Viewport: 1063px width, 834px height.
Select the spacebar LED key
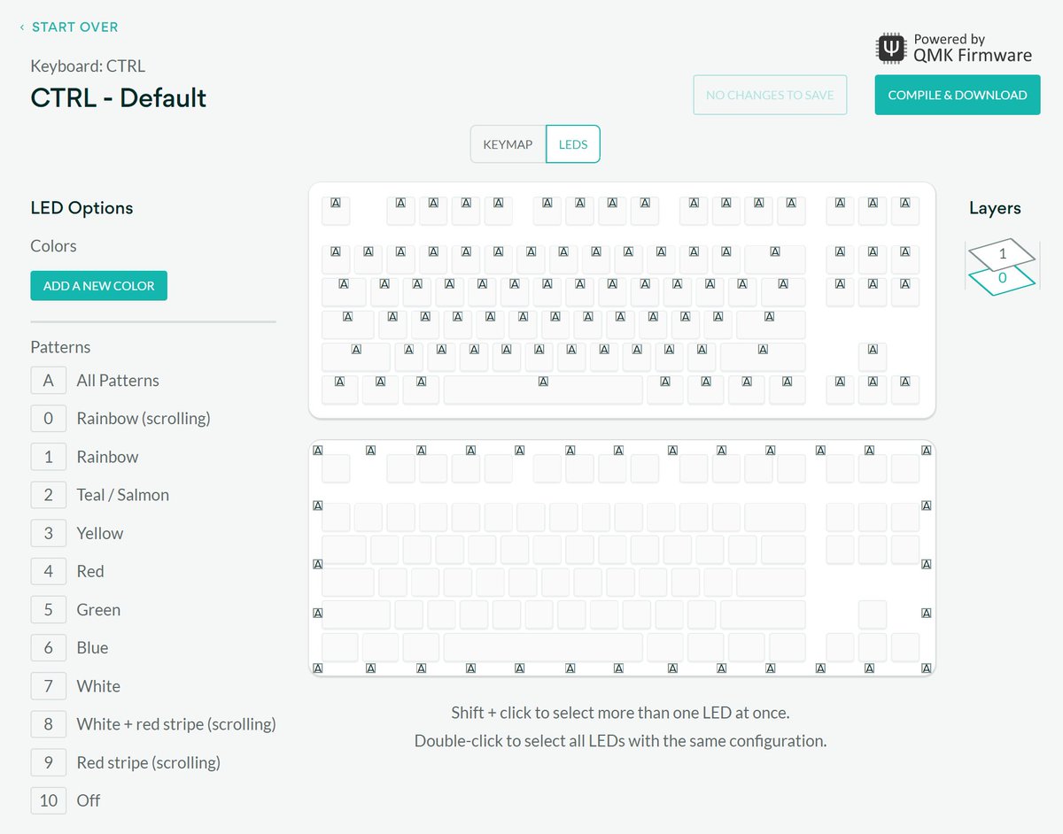(x=543, y=390)
